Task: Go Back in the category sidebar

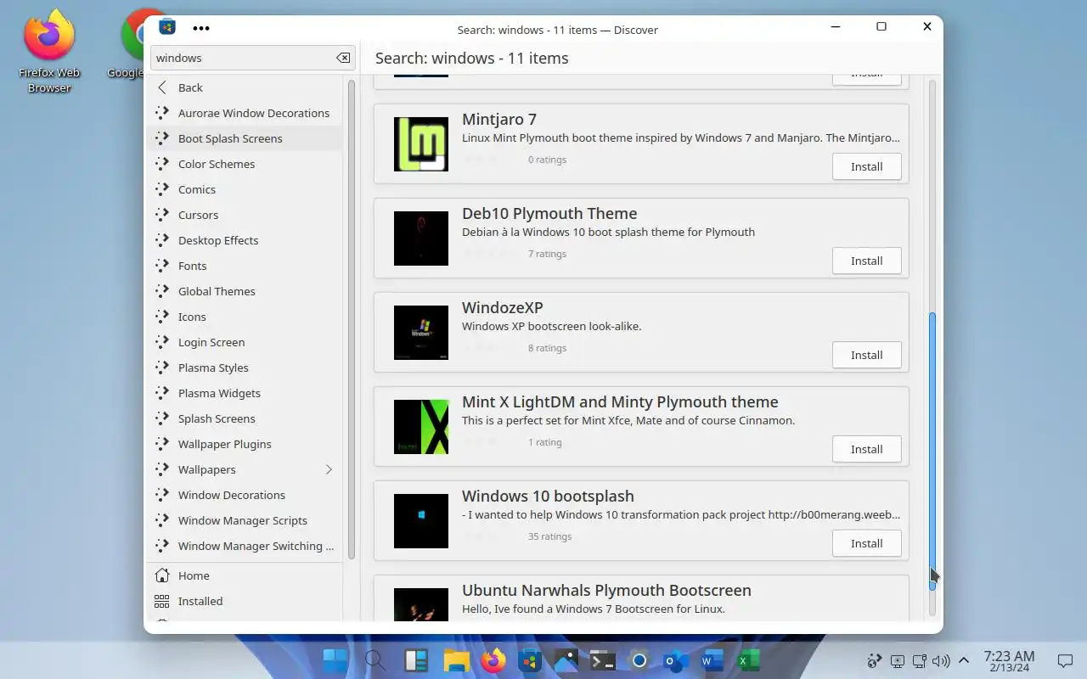Action: (x=245, y=87)
